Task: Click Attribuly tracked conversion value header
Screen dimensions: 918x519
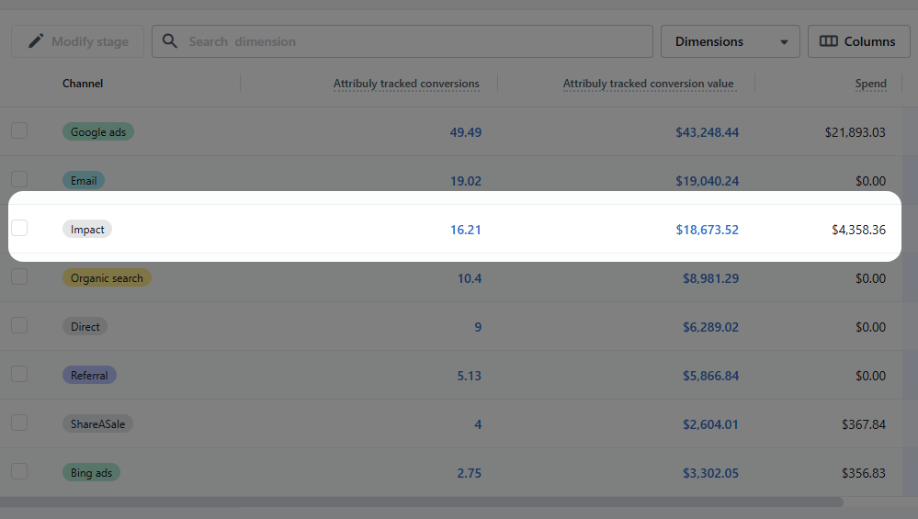Action: pos(648,84)
